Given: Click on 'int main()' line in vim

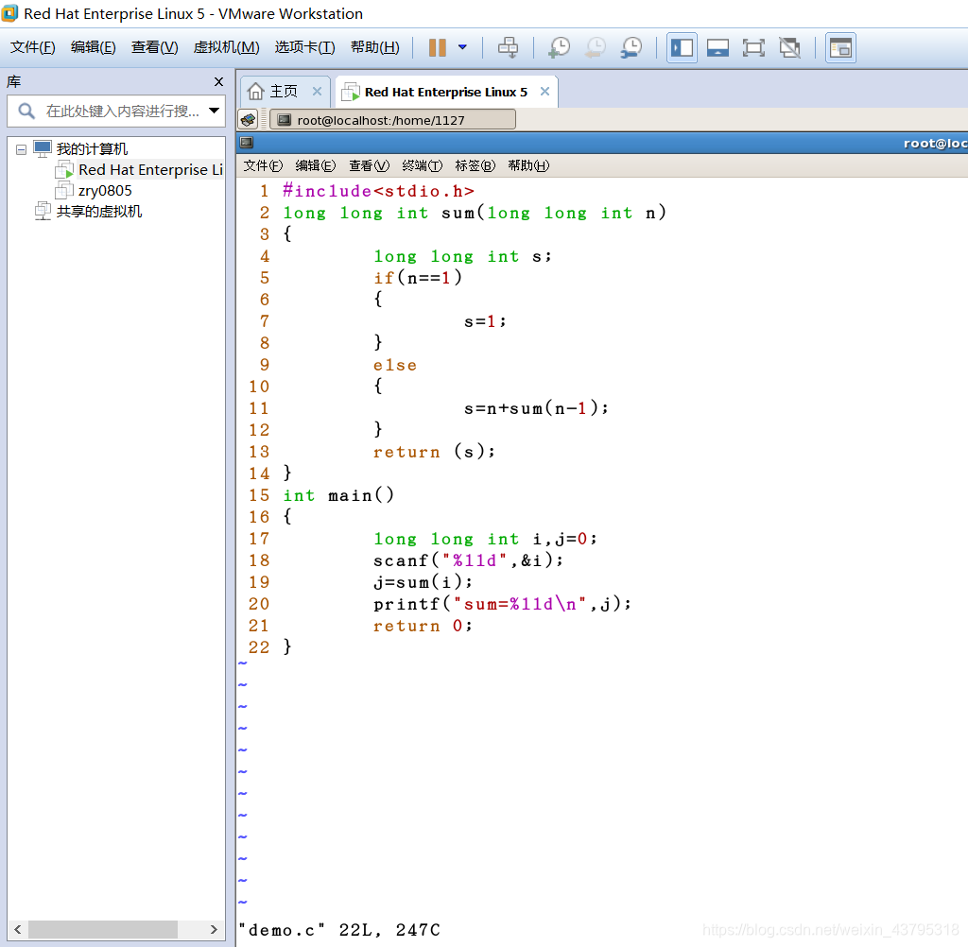Looking at the screenshot, I should point(338,496).
